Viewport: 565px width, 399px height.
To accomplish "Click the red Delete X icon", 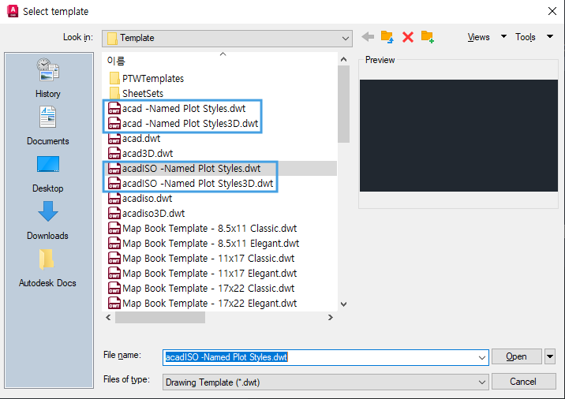I will (x=408, y=37).
